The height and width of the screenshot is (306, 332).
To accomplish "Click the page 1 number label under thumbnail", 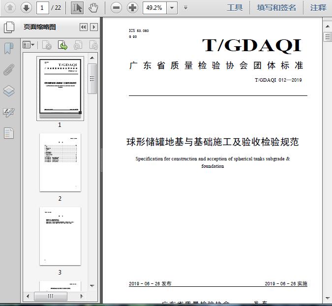I will [x=60, y=125].
